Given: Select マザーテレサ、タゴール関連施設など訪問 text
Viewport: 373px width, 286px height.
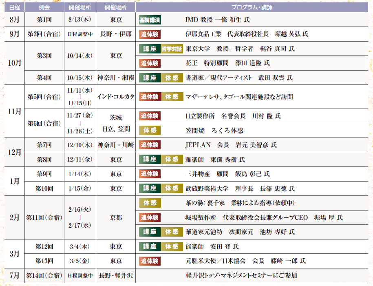Looking at the screenshot, I should tap(239, 97).
